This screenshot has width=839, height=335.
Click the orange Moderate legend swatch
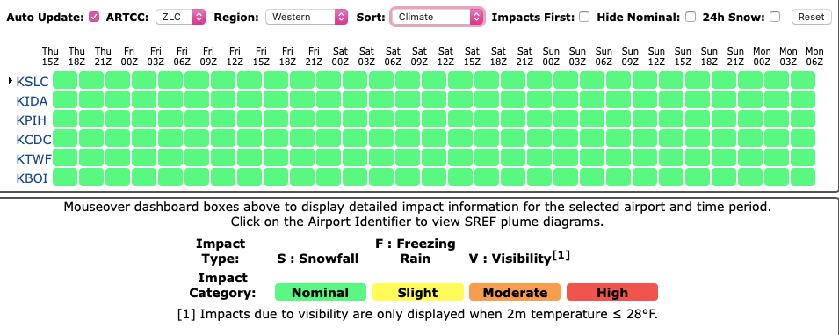[x=515, y=292]
